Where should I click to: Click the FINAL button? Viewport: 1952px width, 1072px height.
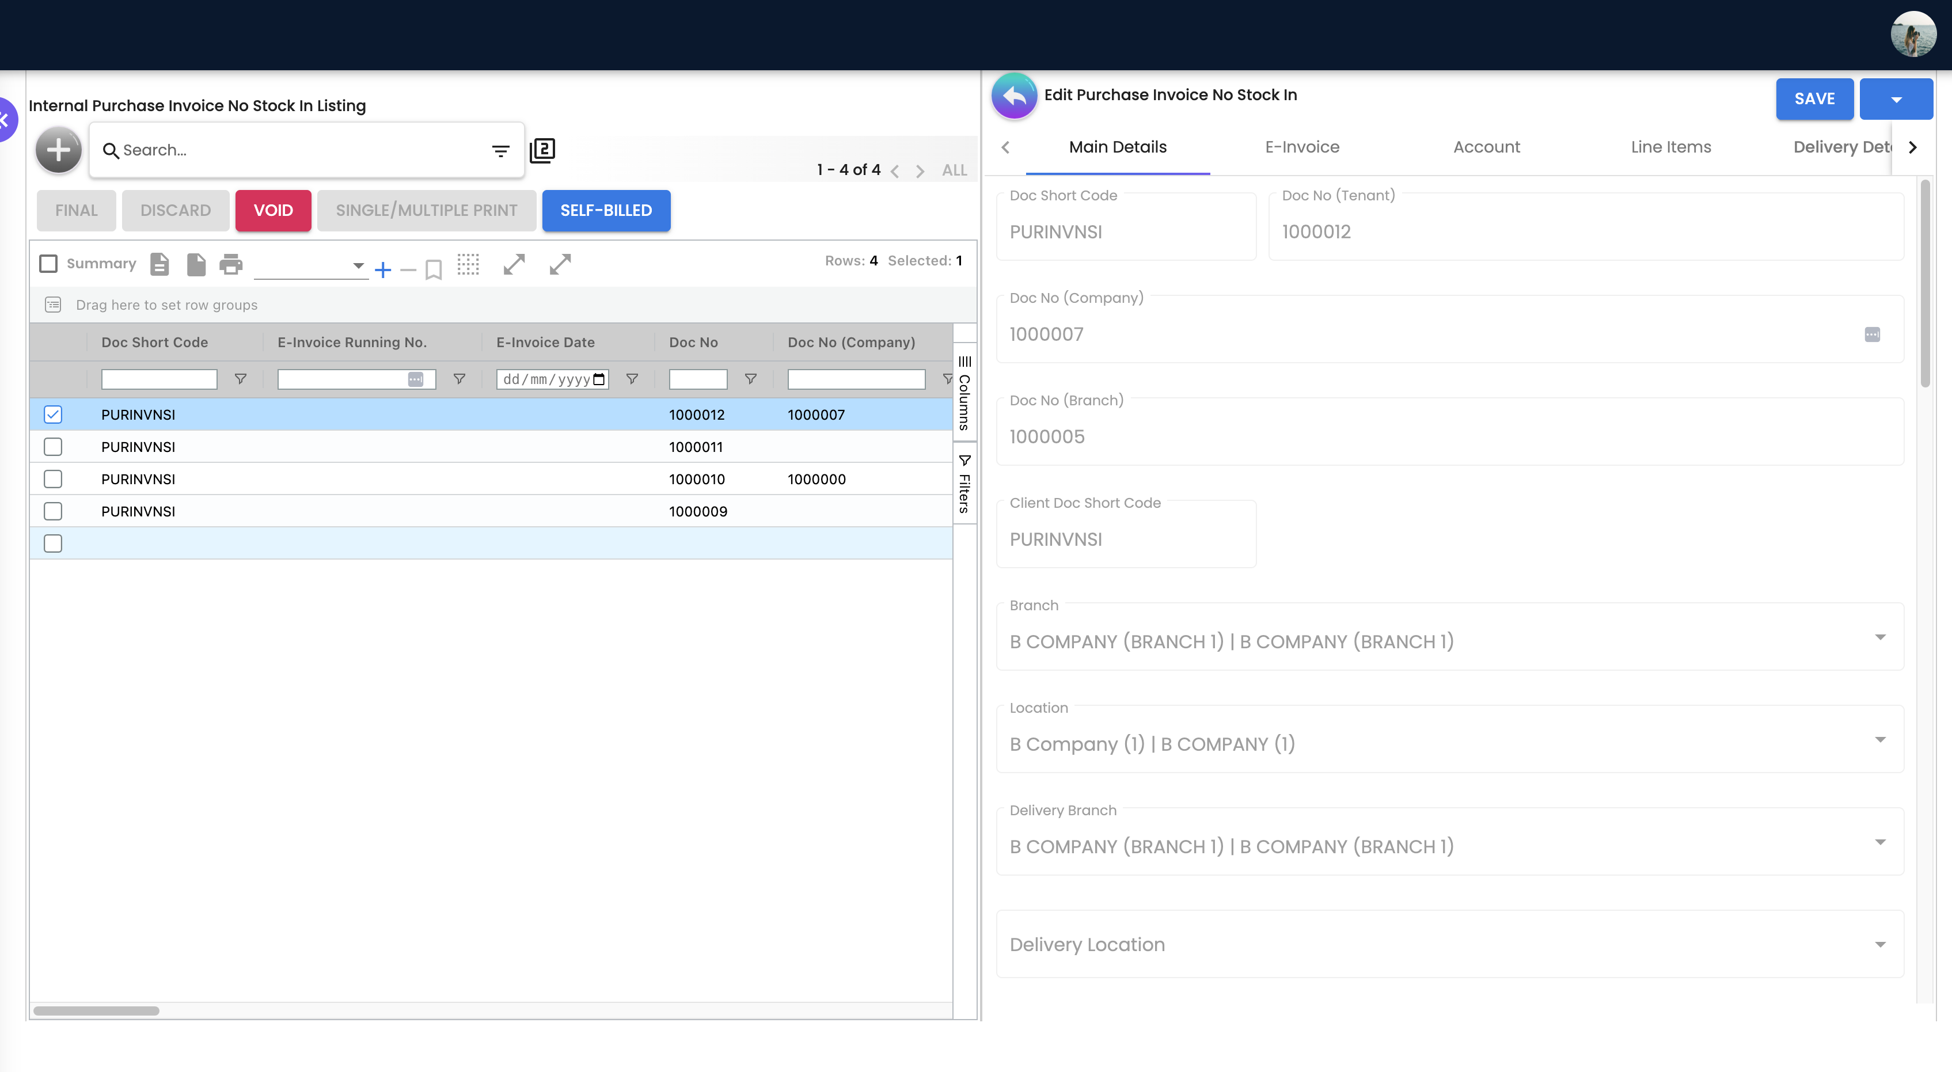point(76,211)
